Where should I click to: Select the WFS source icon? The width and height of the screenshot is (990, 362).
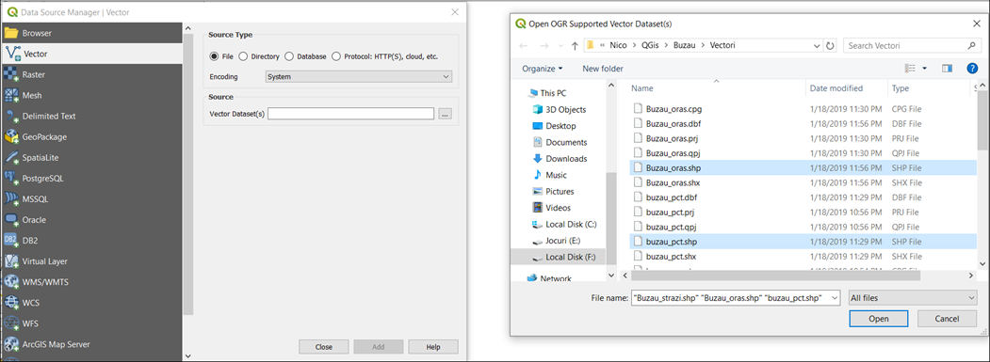(x=11, y=323)
